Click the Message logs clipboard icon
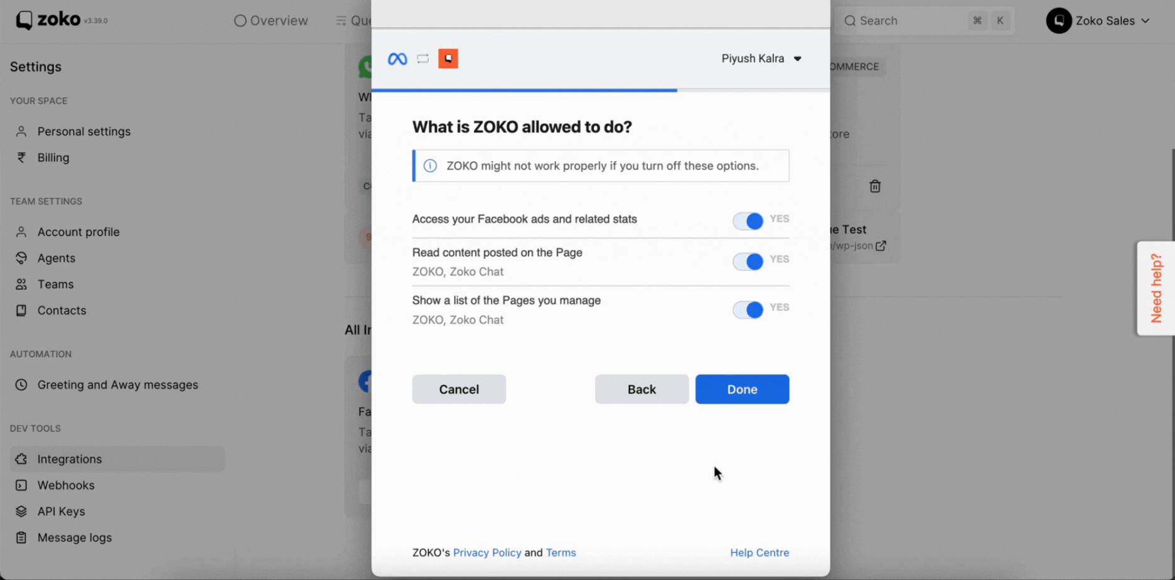The width and height of the screenshot is (1175, 580). point(21,538)
